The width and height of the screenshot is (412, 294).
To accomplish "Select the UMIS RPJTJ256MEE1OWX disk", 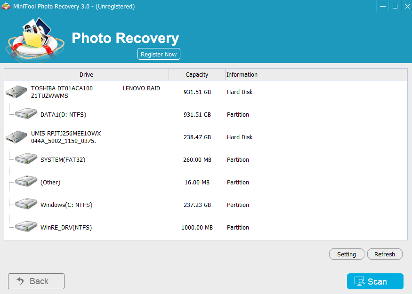I will tap(206, 137).
